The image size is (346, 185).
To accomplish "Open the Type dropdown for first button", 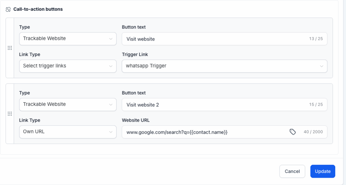I will [68, 39].
